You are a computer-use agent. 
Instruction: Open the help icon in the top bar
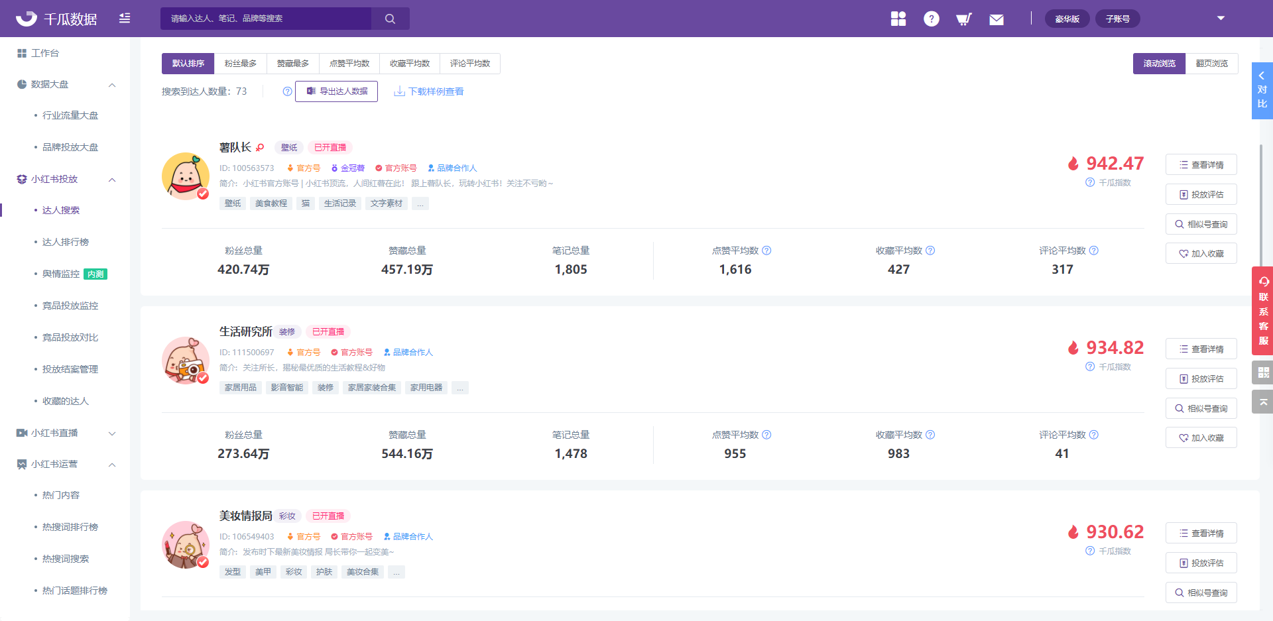coord(931,19)
